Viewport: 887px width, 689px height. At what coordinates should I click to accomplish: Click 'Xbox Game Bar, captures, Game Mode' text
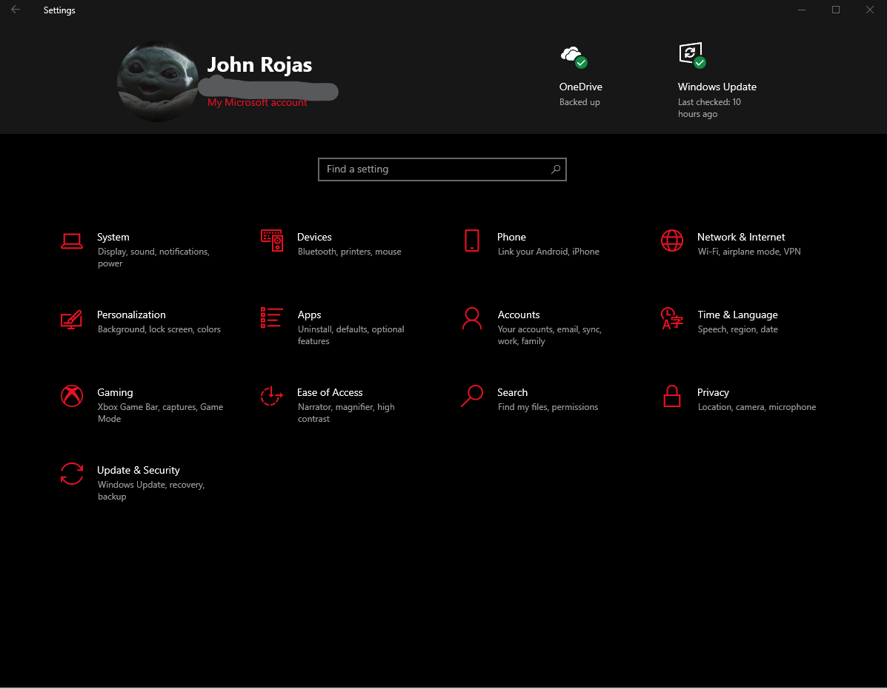(x=161, y=413)
